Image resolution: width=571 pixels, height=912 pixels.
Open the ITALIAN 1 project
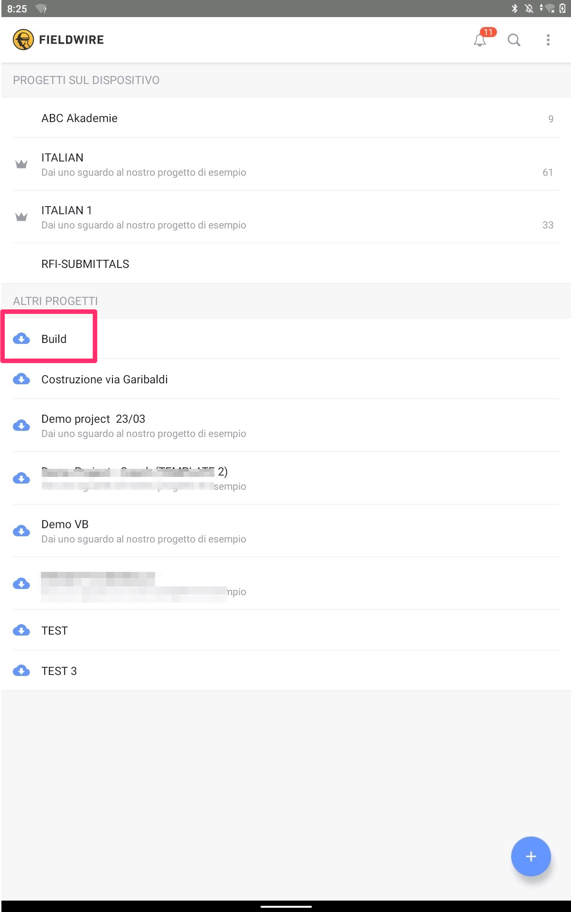(x=286, y=217)
